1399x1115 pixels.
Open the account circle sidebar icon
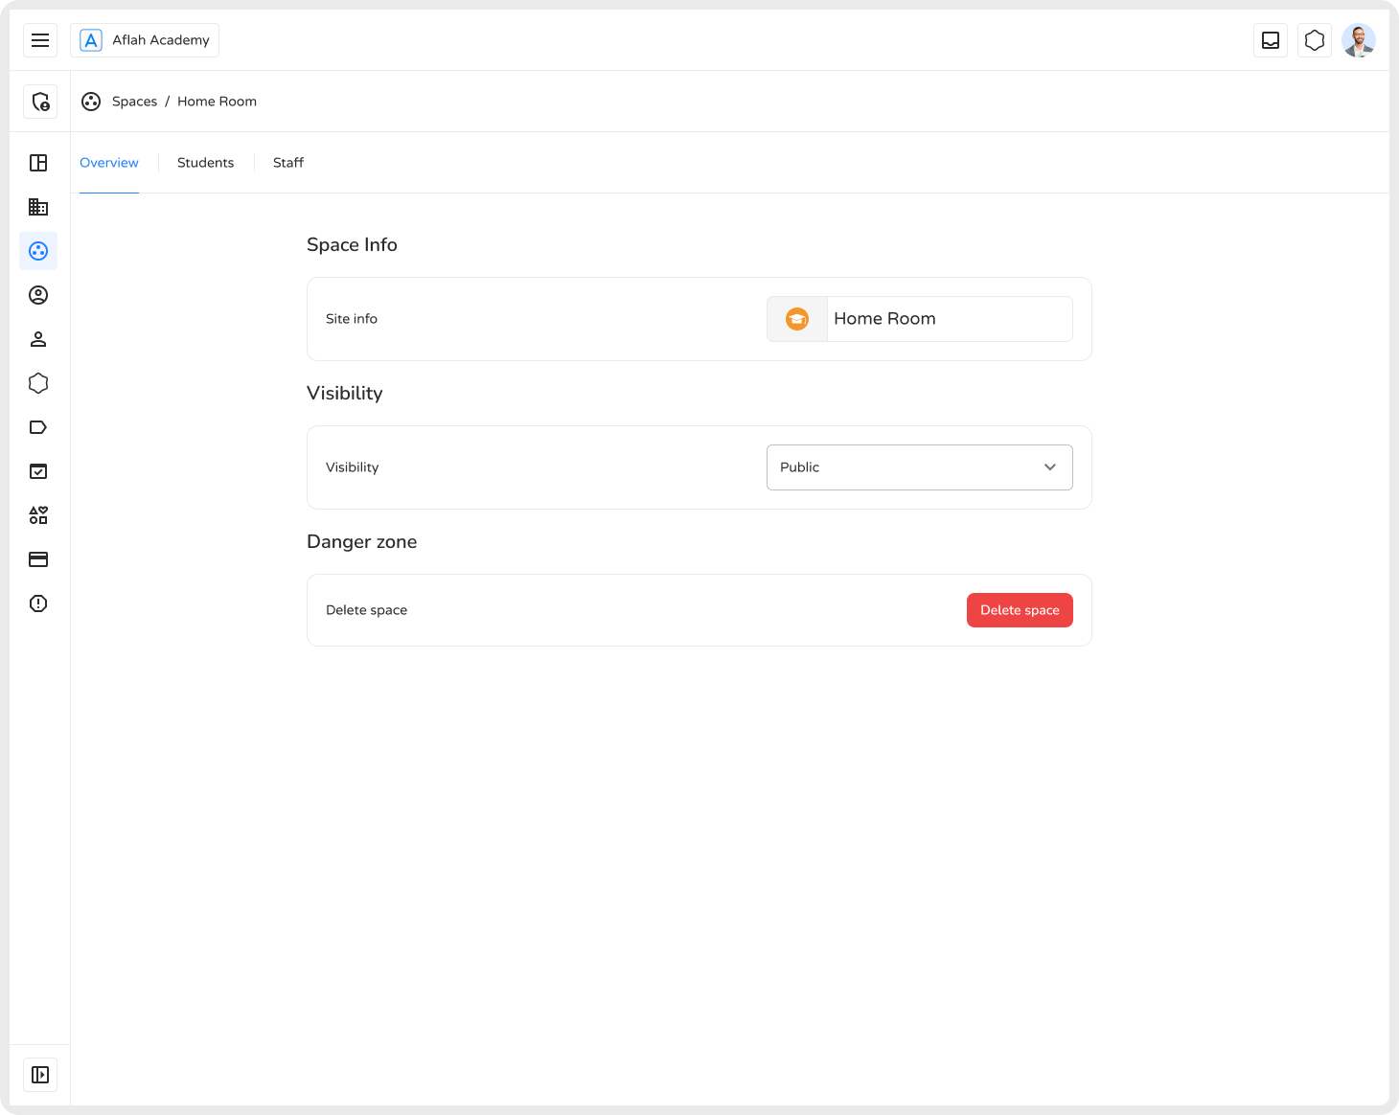tap(38, 295)
